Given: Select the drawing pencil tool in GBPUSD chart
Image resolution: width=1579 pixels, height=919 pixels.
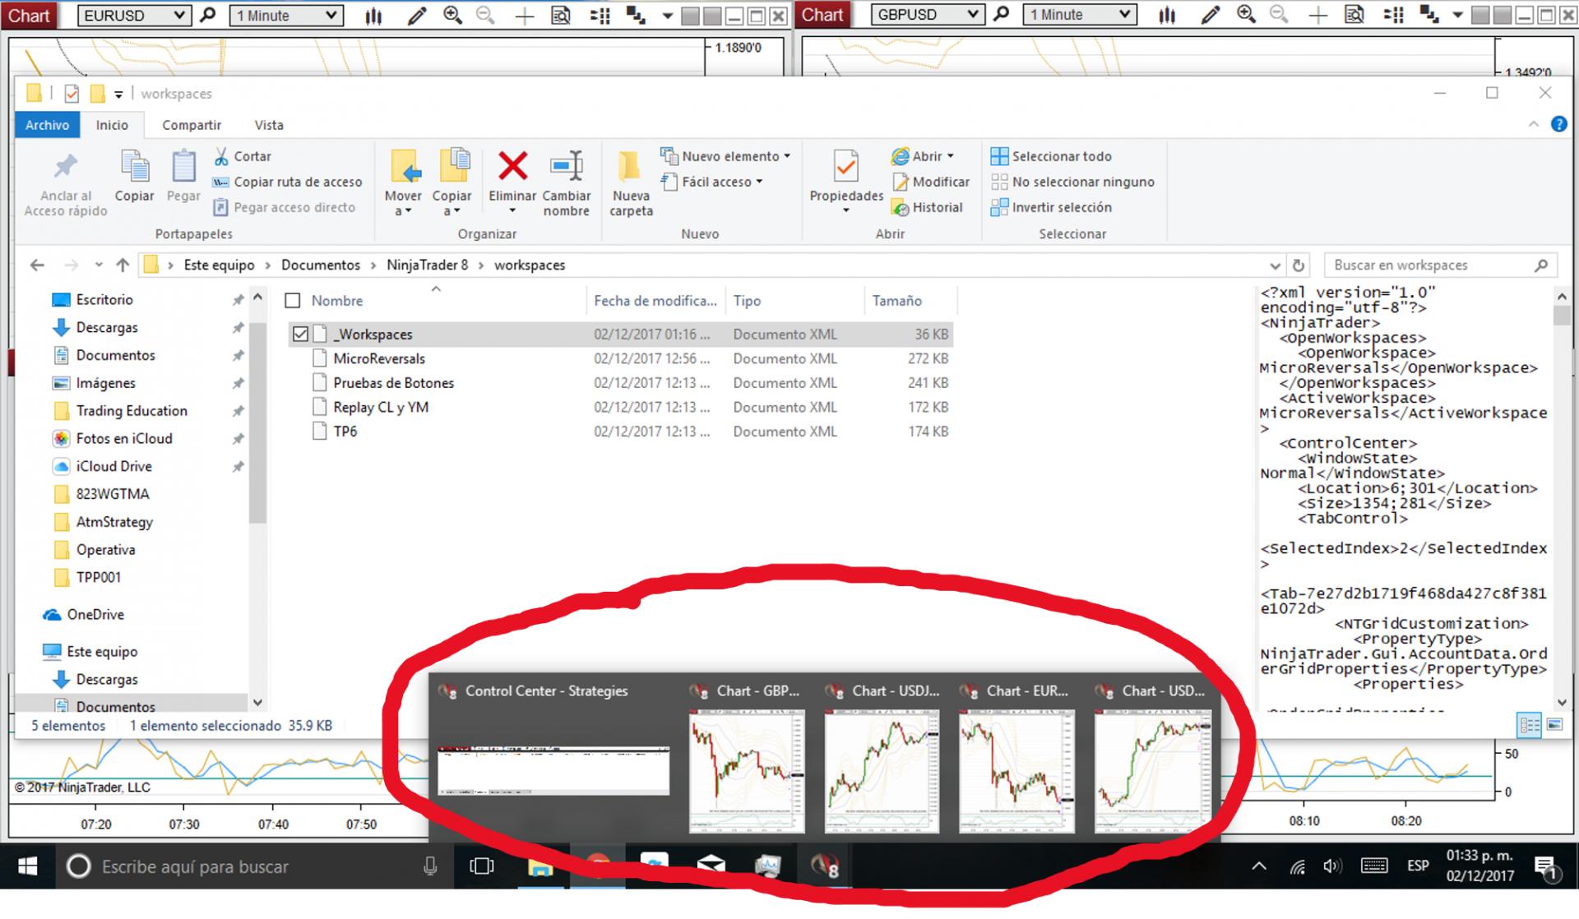Looking at the screenshot, I should pos(1210,16).
